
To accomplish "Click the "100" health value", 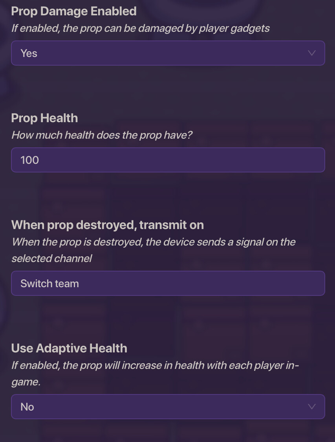I will pyautogui.click(x=30, y=160).
